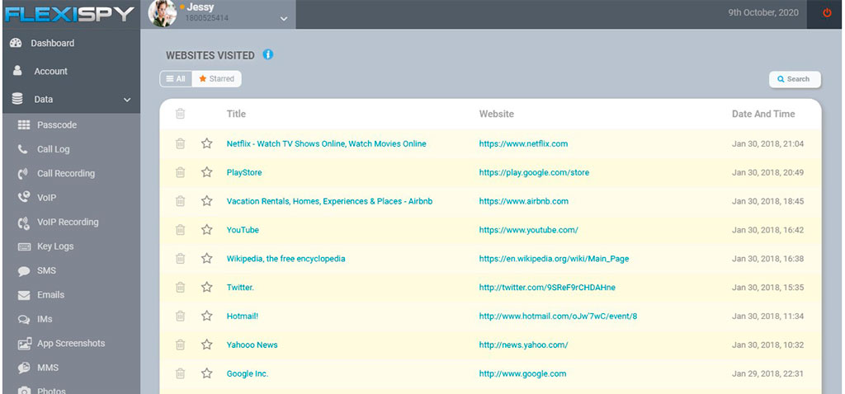Open the https://www.airbnb.com link
The width and height of the screenshot is (845, 394).
click(x=524, y=201)
